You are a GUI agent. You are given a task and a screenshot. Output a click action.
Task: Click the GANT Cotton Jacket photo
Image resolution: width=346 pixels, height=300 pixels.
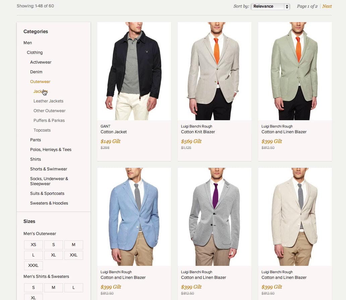point(134,71)
